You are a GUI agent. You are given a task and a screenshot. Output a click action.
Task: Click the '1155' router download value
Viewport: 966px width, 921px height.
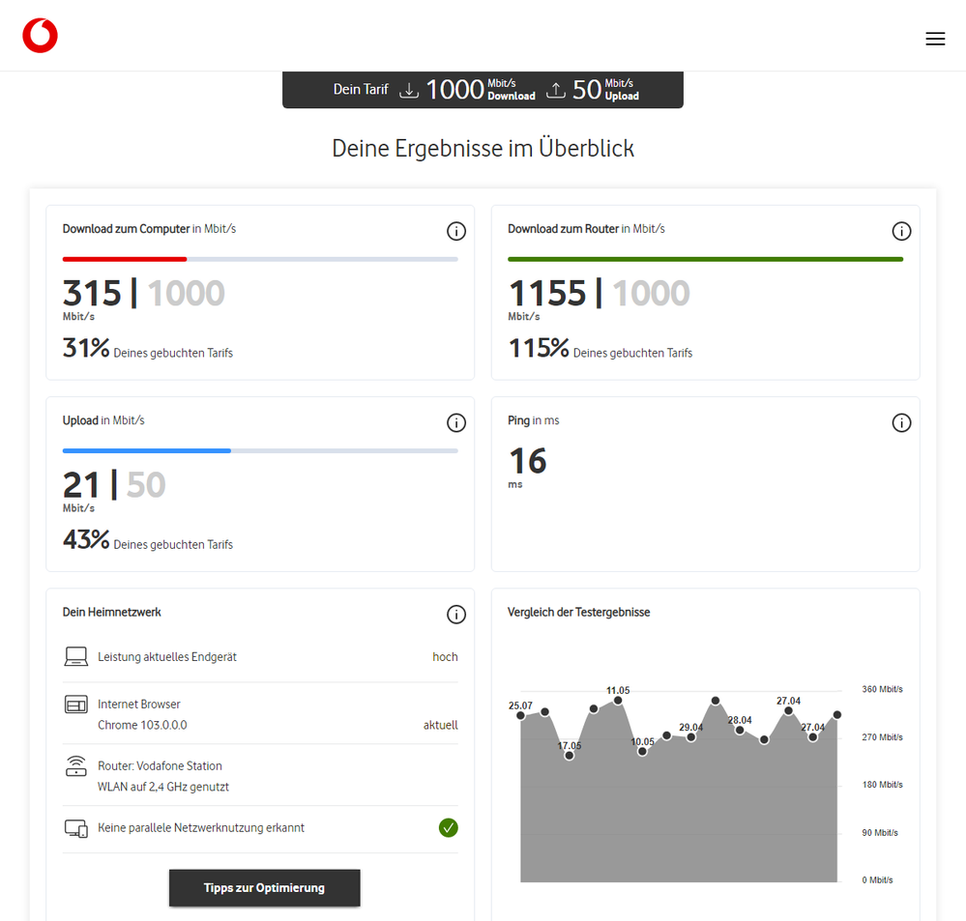coord(547,293)
